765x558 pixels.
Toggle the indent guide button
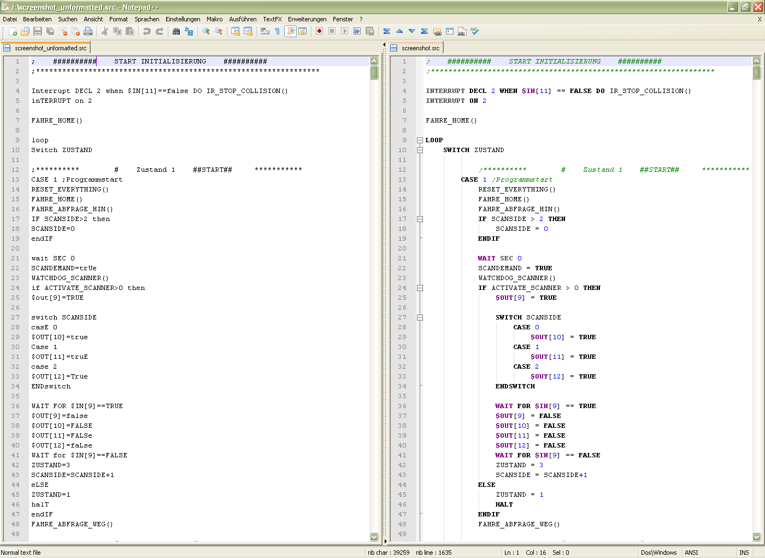290,32
